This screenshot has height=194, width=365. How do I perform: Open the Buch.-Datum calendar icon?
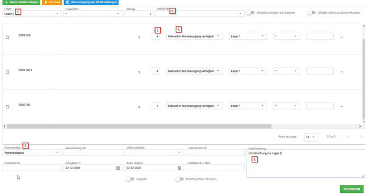point(179,168)
